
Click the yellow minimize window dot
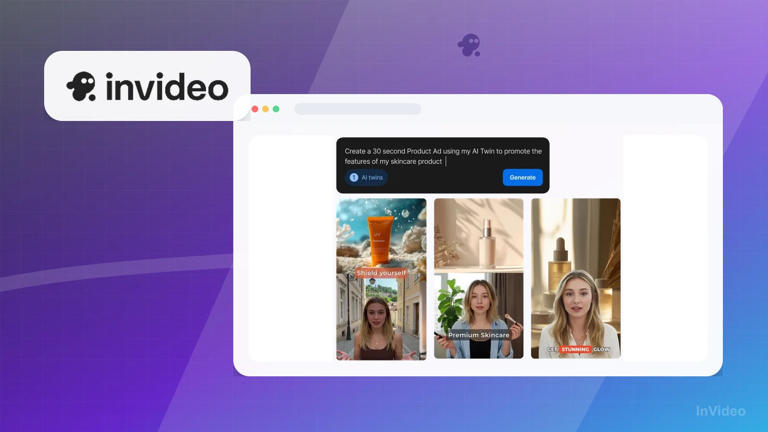265,109
